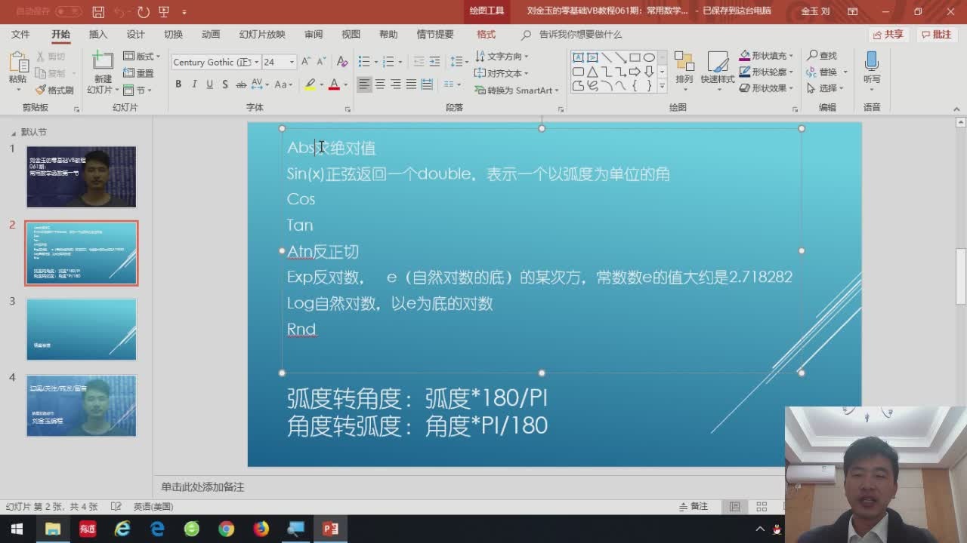The height and width of the screenshot is (543, 967).
Task: Click the Format Painter (格式刷) button
Action: pos(54,90)
